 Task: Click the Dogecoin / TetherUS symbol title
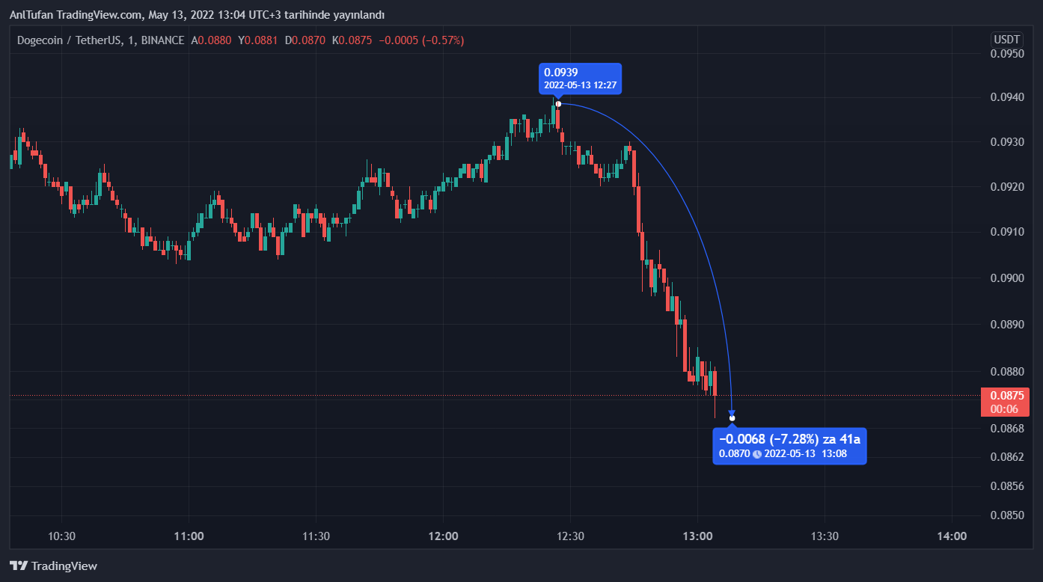70,40
